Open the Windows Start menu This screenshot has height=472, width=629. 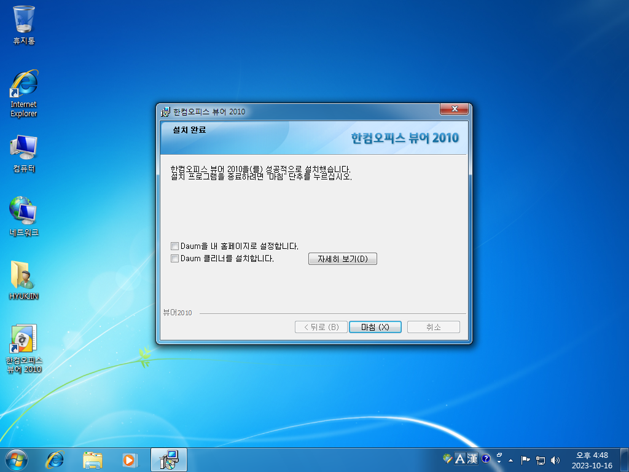point(17,460)
